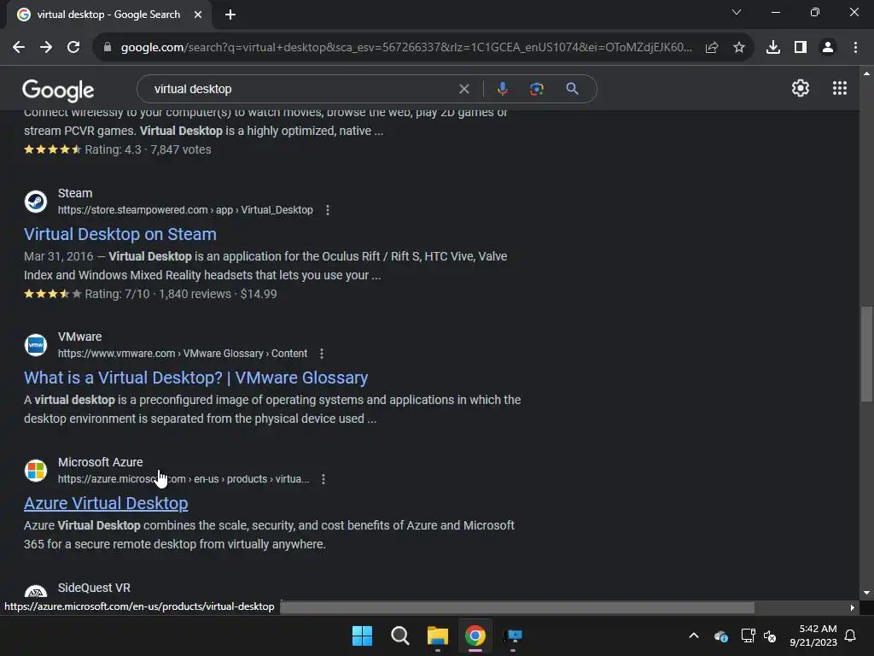Open notifications bell
Viewport: 874px width, 656px height.
[x=851, y=635]
